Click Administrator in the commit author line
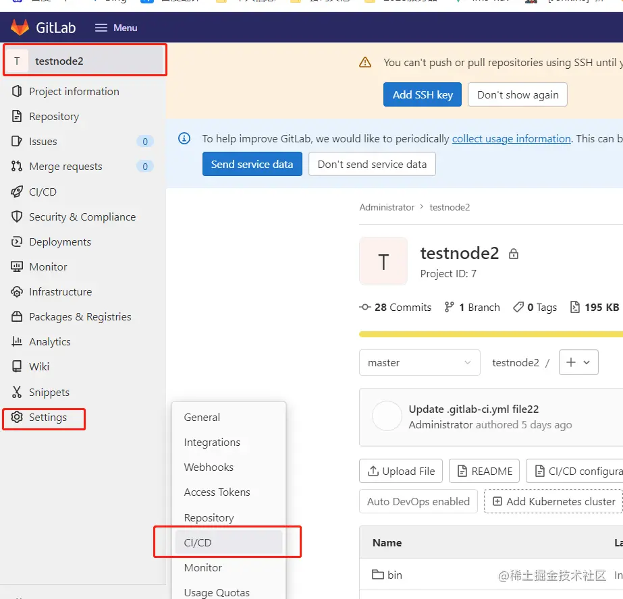623x599 pixels. (x=441, y=425)
